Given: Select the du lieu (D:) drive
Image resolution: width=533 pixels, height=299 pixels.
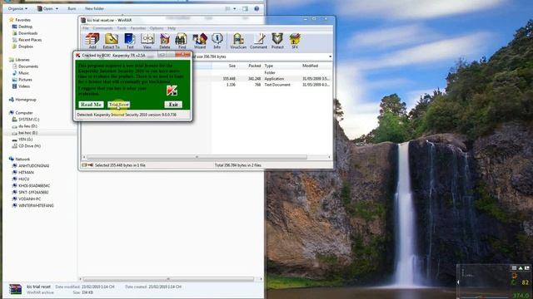Looking at the screenshot, I should (x=24, y=126).
